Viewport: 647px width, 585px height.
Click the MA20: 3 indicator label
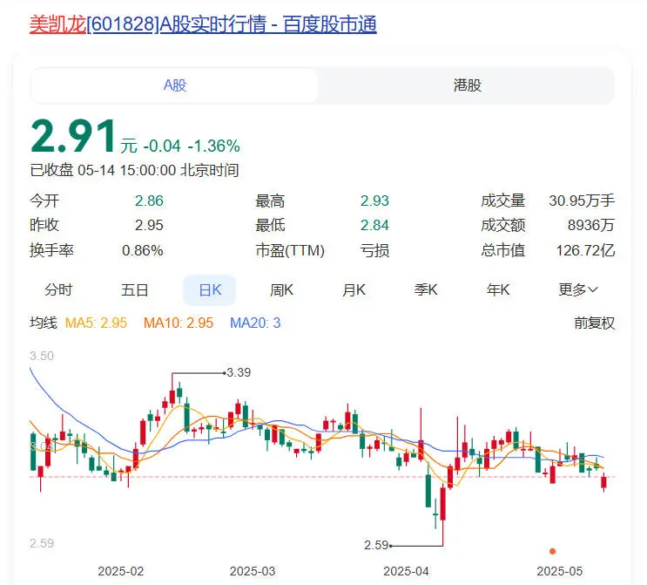pos(255,323)
